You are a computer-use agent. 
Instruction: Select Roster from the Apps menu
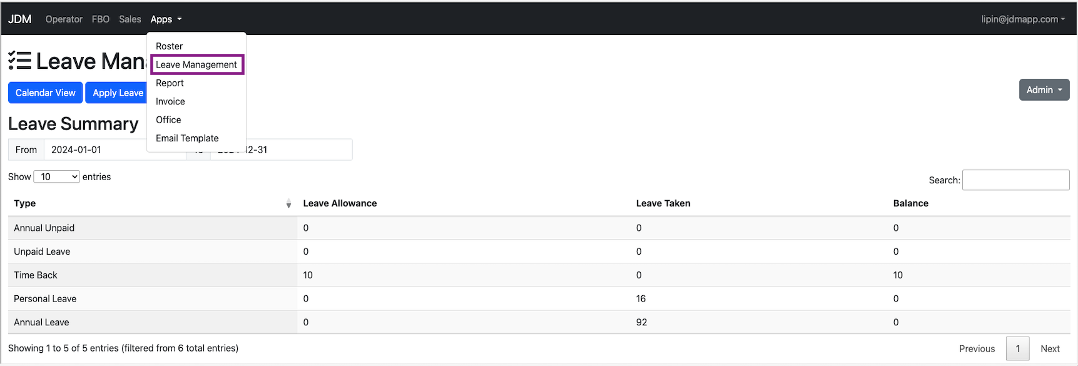(169, 46)
